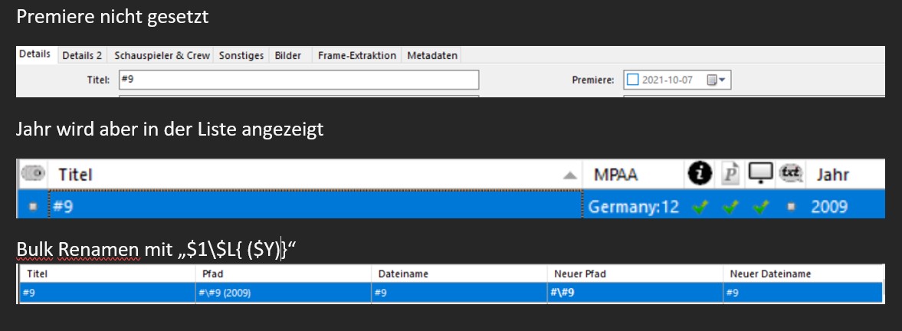Click the Titel column sort arrow
This screenshot has width=902, height=331.
coord(569,175)
